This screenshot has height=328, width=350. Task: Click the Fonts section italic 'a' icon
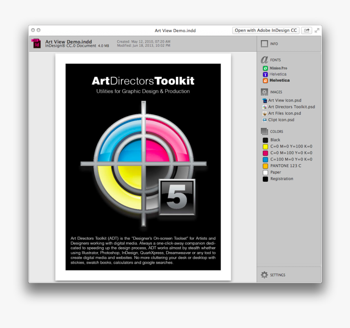pos(265,60)
